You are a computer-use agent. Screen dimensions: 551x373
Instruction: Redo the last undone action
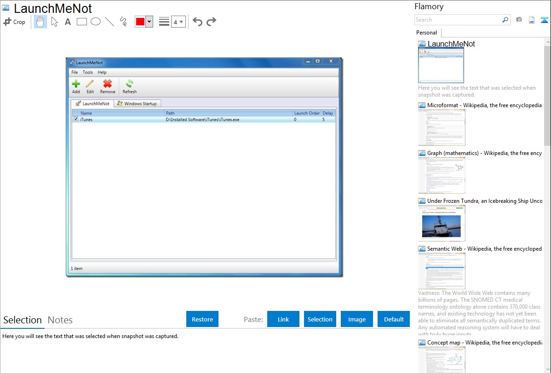click(x=211, y=22)
